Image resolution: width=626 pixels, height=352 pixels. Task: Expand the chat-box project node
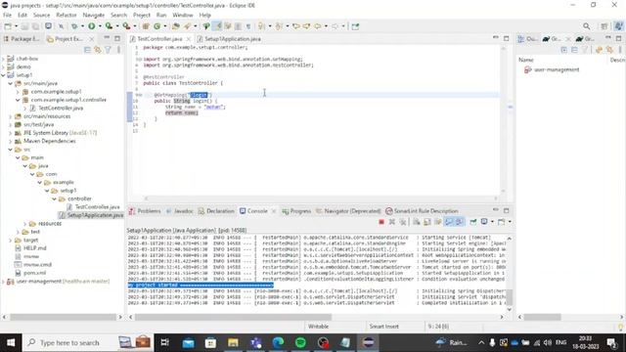pos(4,59)
